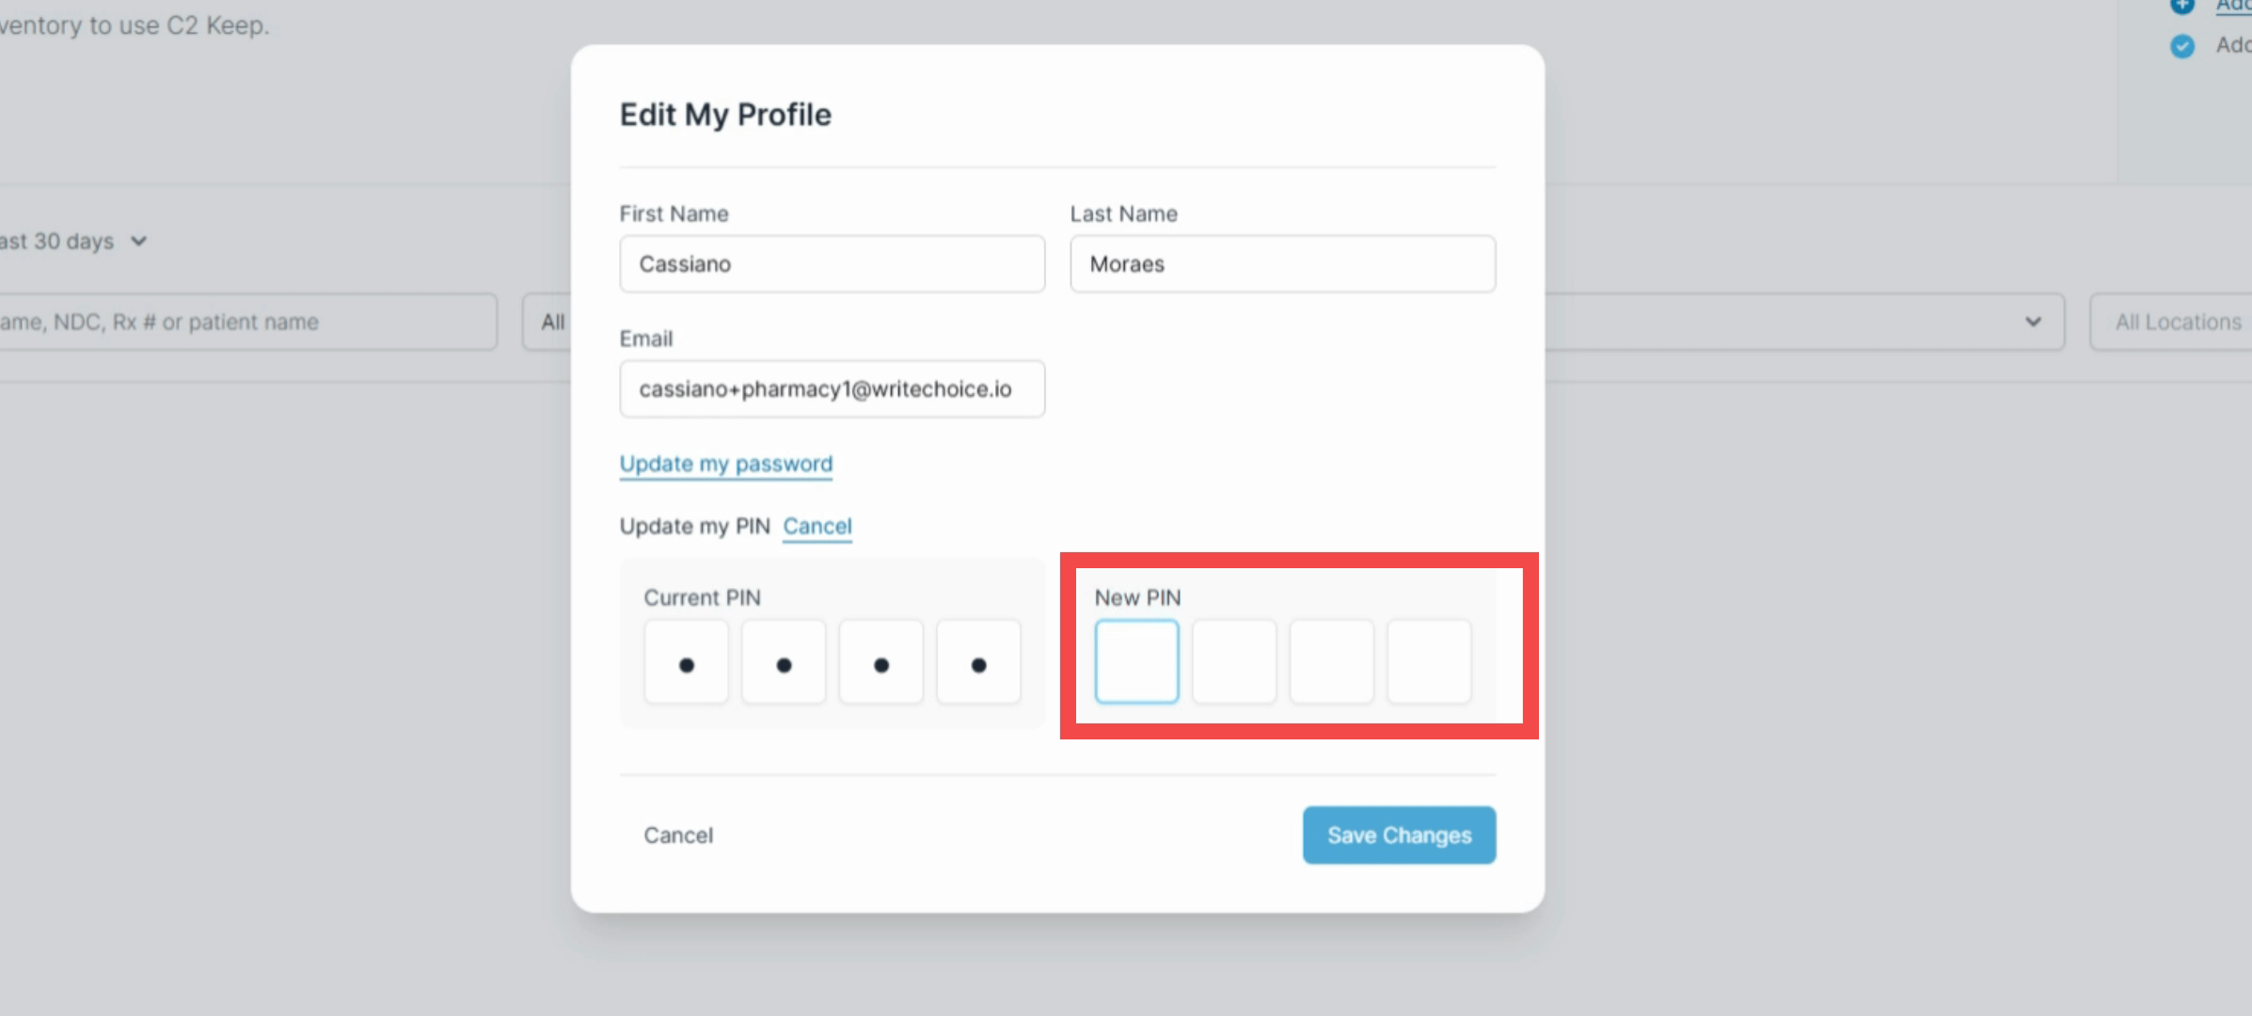Click the underlined Add link top right
Image resolution: width=2252 pixels, height=1016 pixels.
click(x=2233, y=7)
